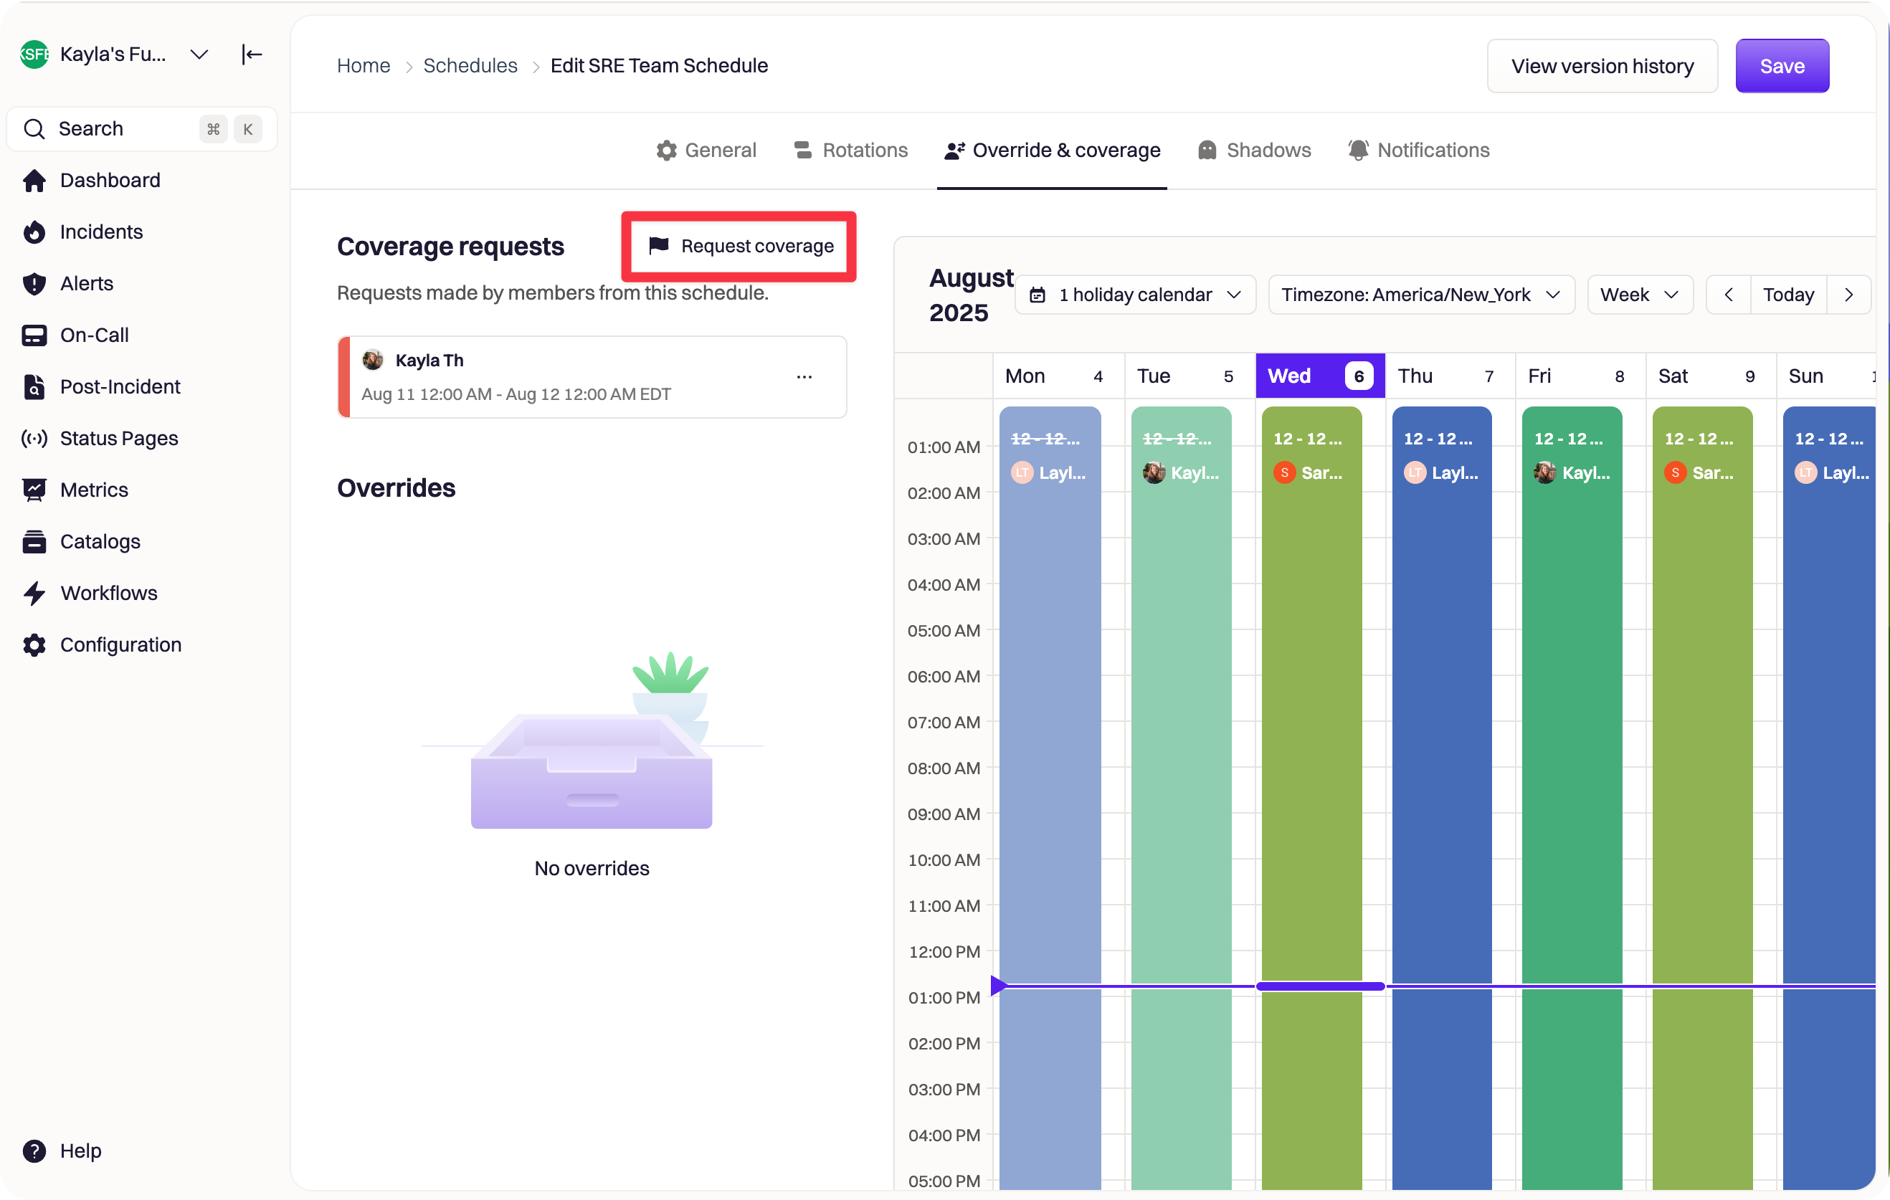
Task: Collapse the sidebar with the arrow icon
Action: [x=251, y=54]
